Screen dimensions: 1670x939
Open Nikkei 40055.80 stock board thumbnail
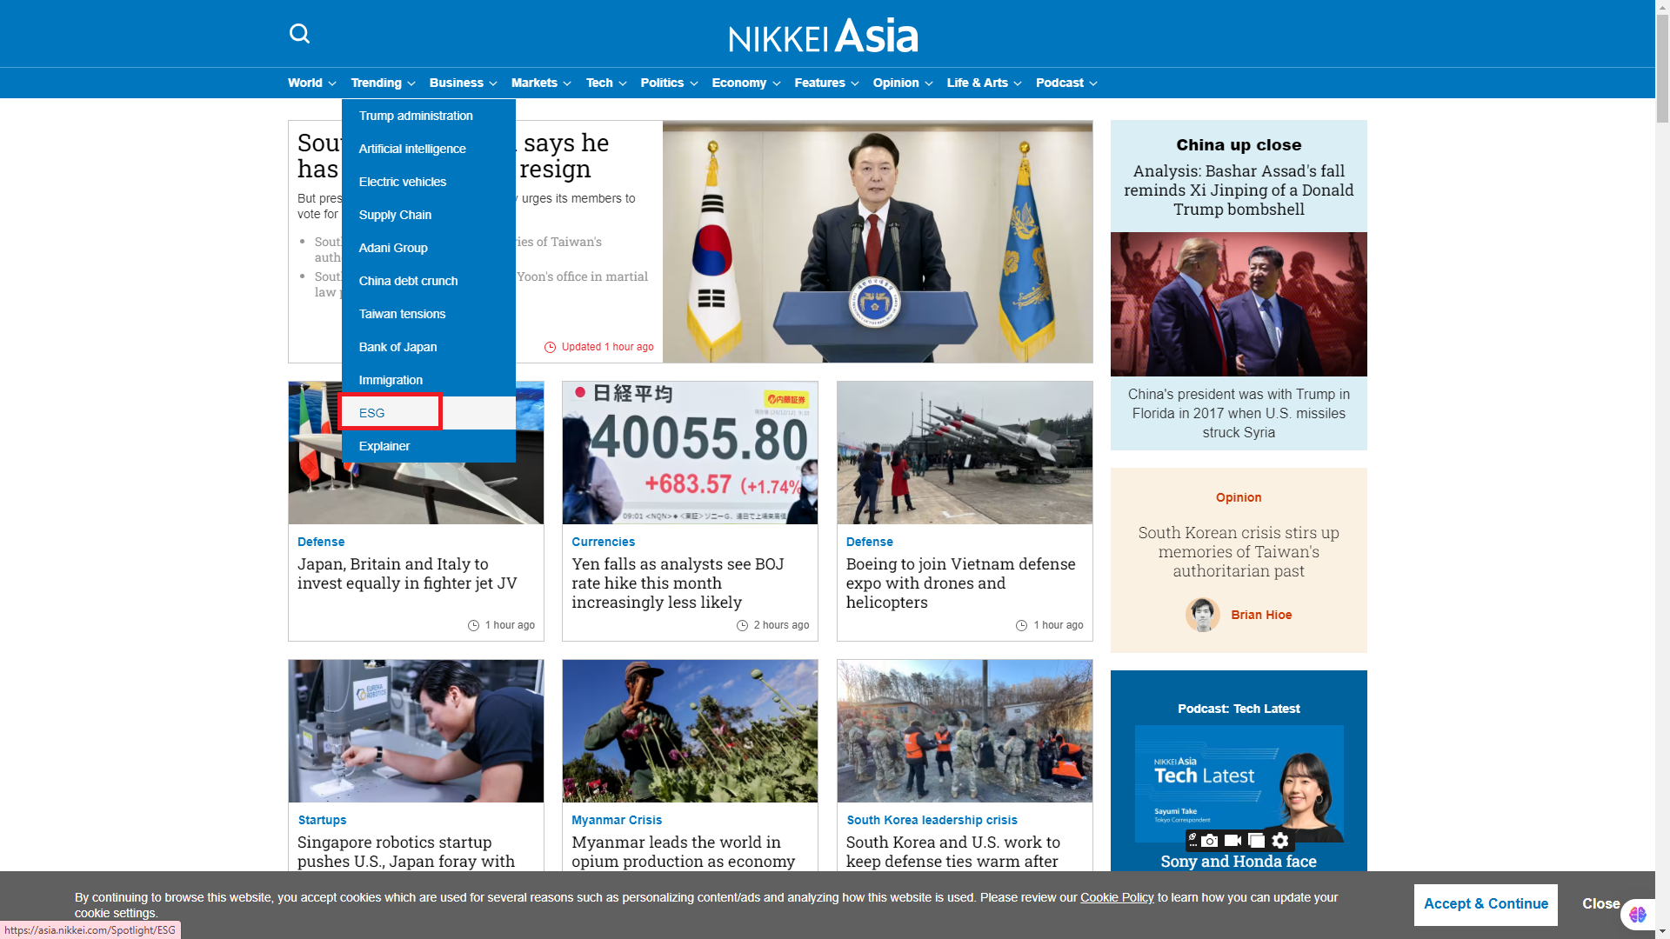(x=690, y=453)
